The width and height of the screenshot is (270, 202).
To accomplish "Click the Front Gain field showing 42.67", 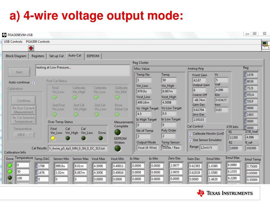I will coord(199,80).
